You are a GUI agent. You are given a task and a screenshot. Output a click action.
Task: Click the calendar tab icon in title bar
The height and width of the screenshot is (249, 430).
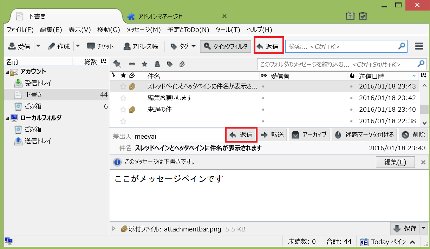point(350,16)
